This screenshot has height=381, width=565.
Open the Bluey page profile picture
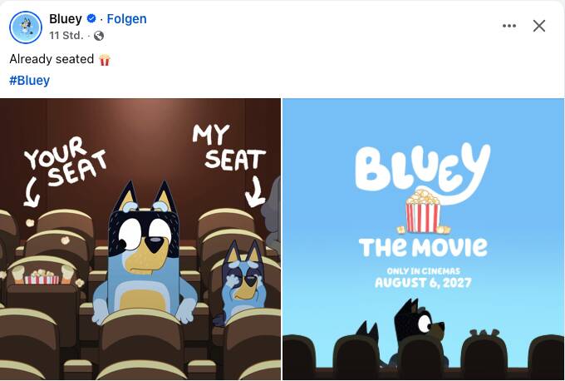[26, 27]
